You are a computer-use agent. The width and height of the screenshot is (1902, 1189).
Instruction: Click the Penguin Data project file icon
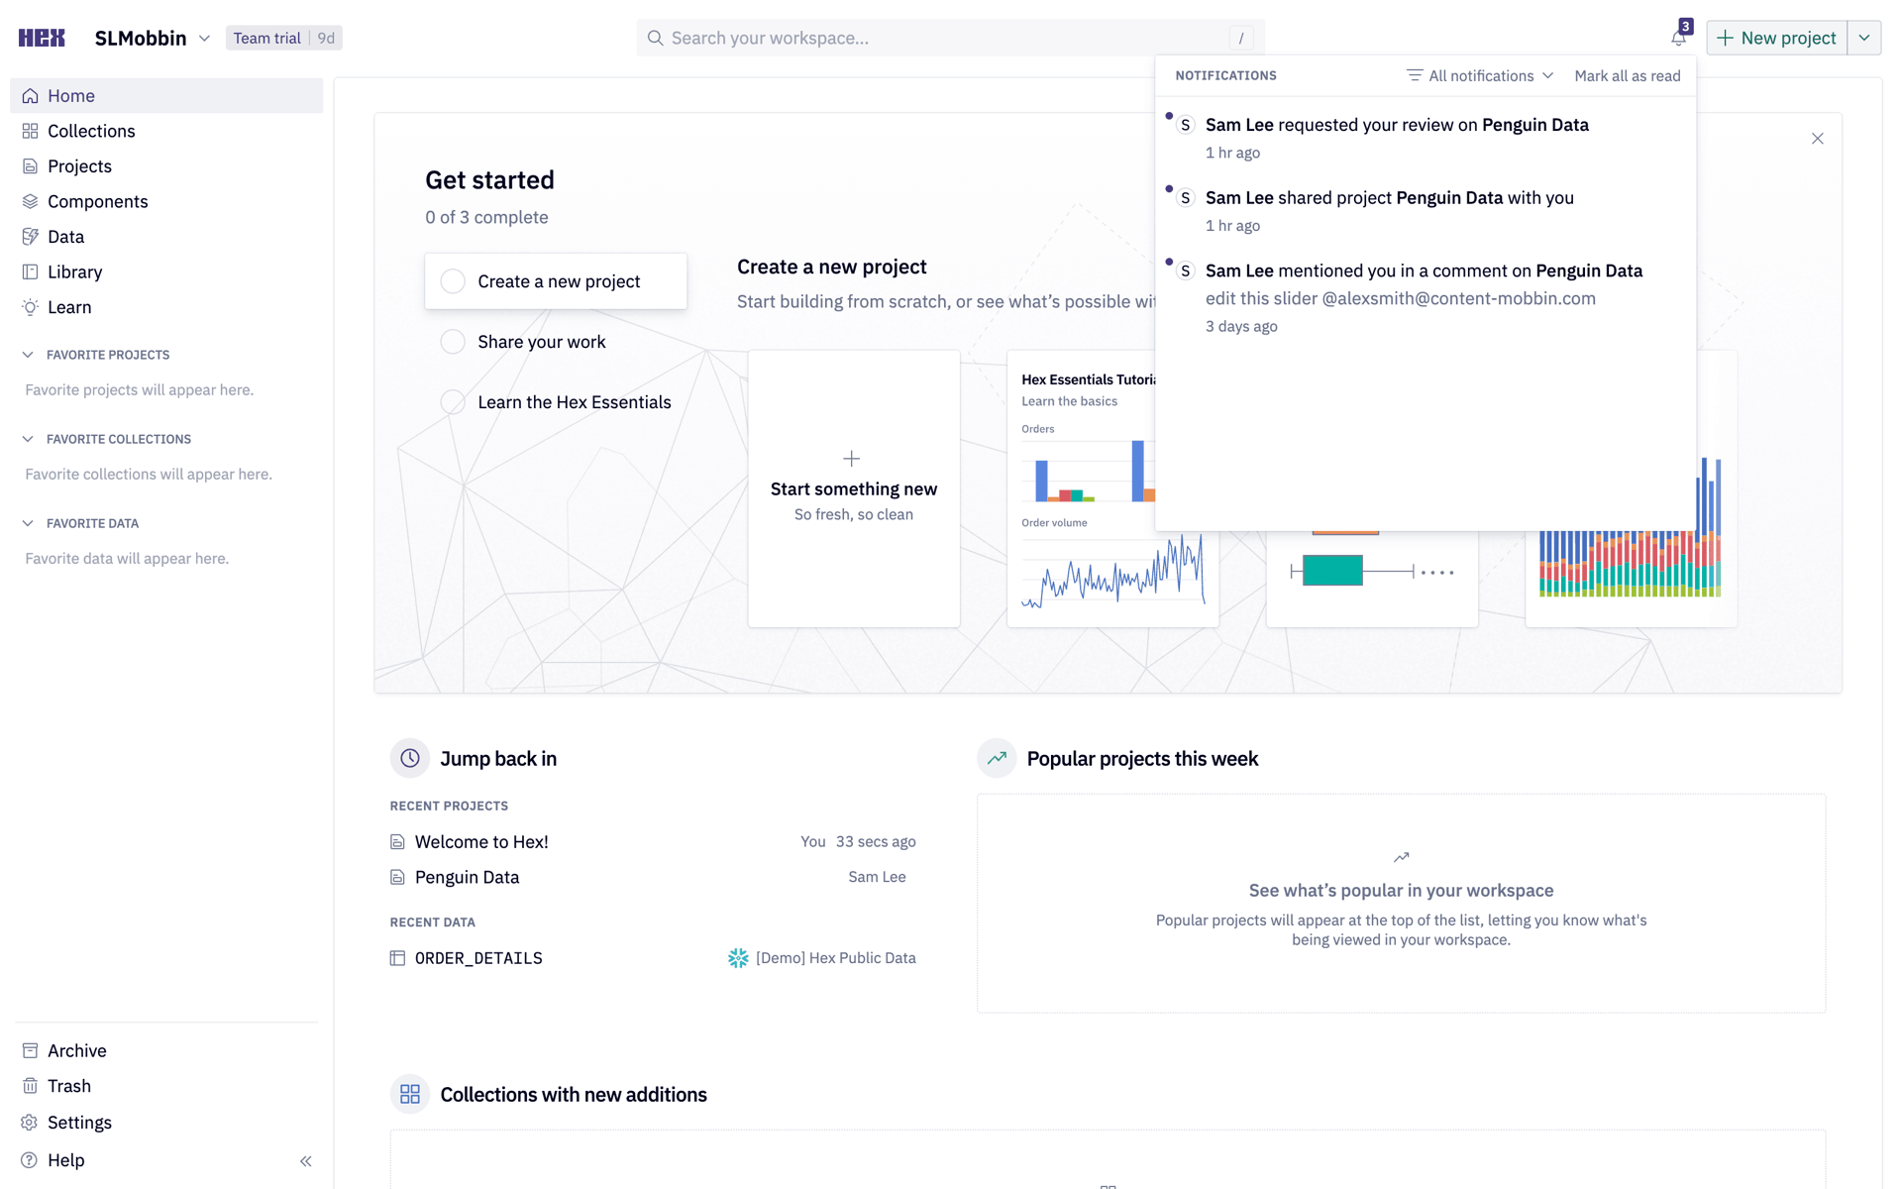[397, 877]
